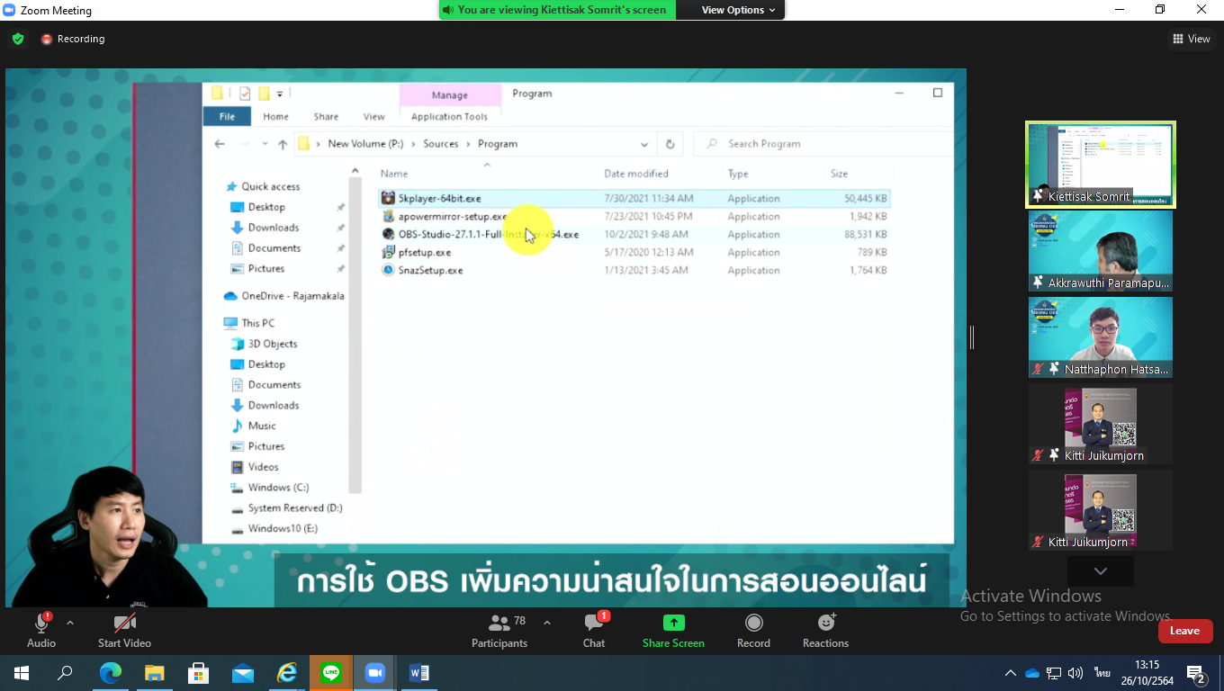
Task: Open Word from the taskbar
Action: tap(419, 673)
